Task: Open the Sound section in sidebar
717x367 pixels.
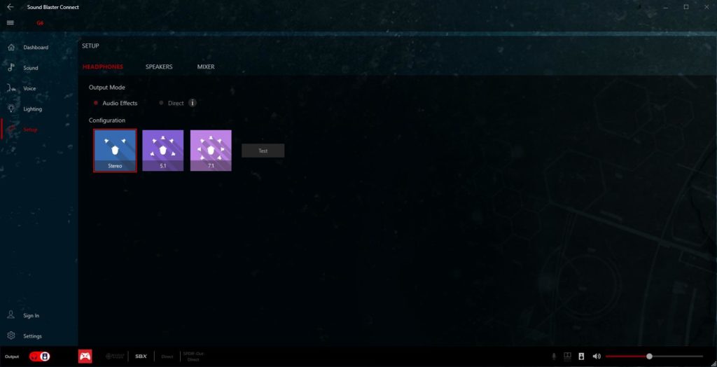Action: (30, 68)
